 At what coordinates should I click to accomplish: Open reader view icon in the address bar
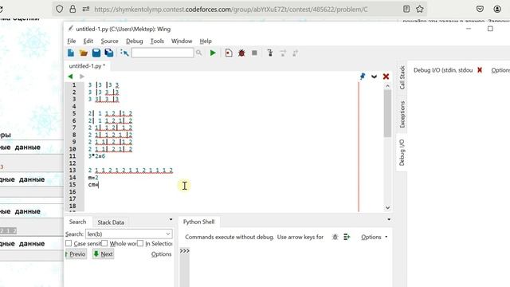(406, 9)
